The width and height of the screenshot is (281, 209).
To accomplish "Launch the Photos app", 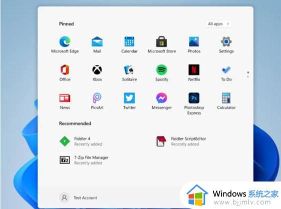I will pyautogui.click(x=194, y=44).
